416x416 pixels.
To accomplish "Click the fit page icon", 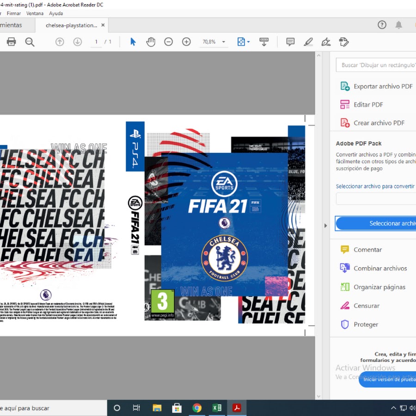I will [x=241, y=42].
